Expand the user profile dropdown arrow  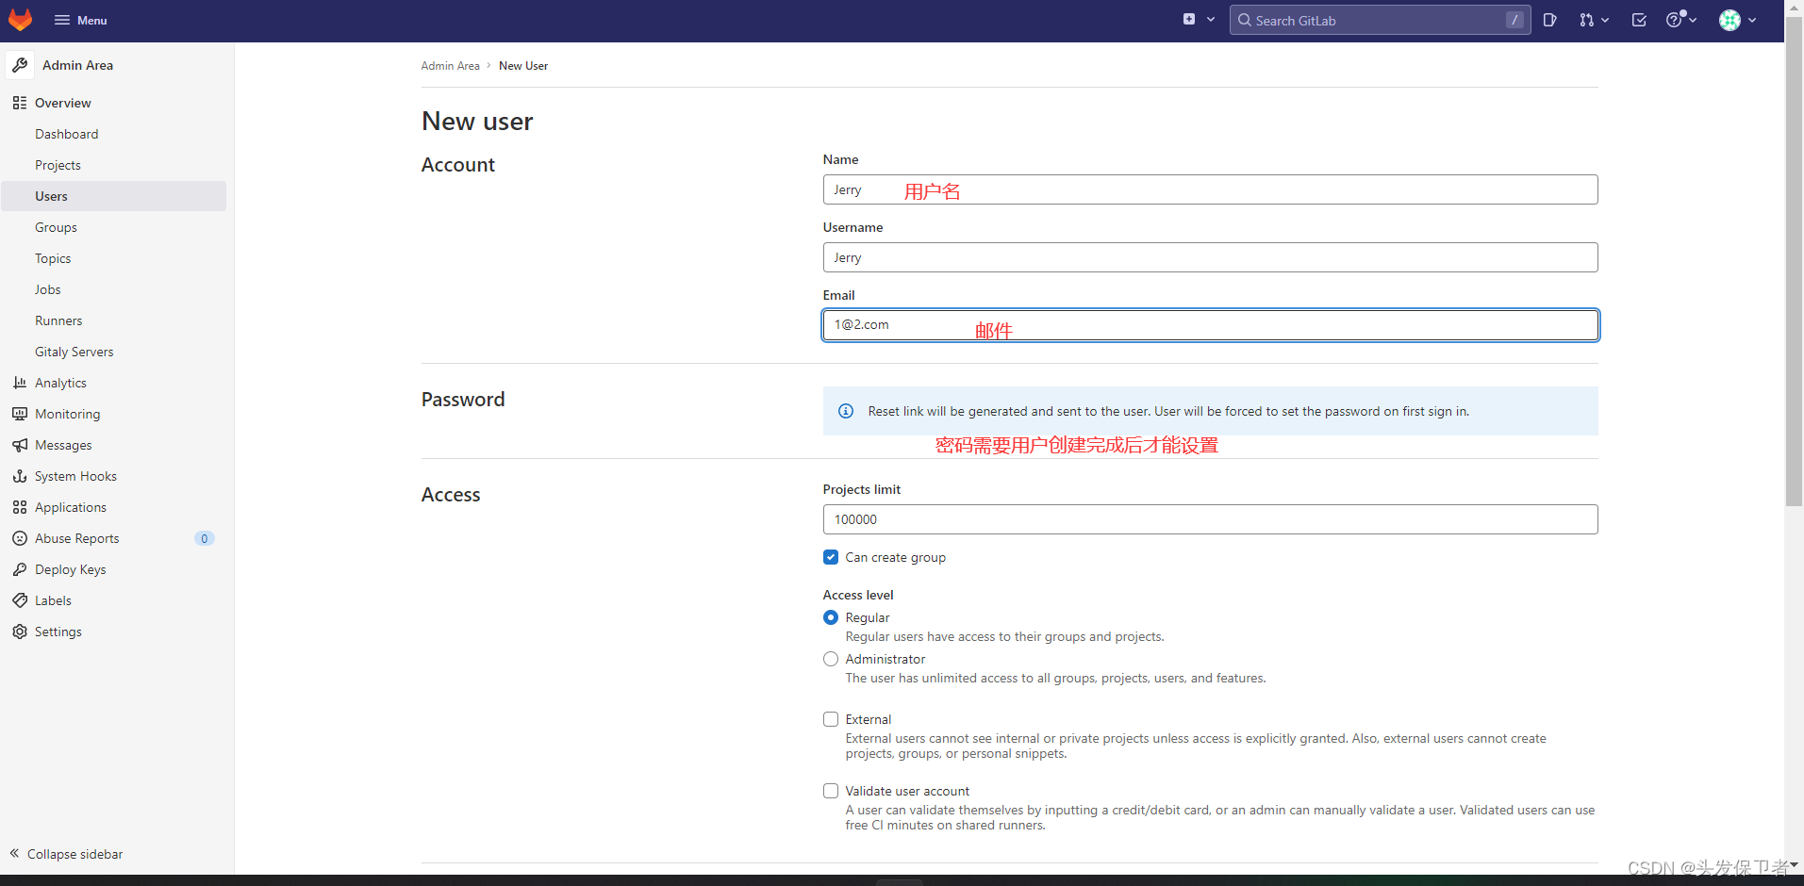[x=1752, y=20]
